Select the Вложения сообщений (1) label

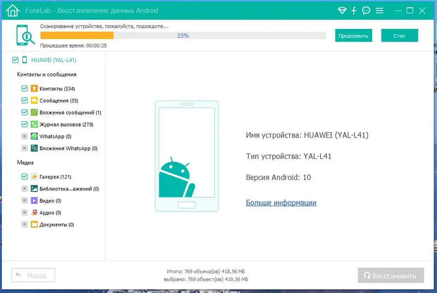click(70, 113)
